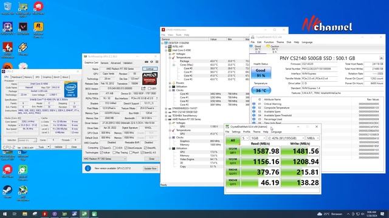Click the Composite Temperature status icon
The height and width of the screenshot is (218, 389).
tap(254, 108)
